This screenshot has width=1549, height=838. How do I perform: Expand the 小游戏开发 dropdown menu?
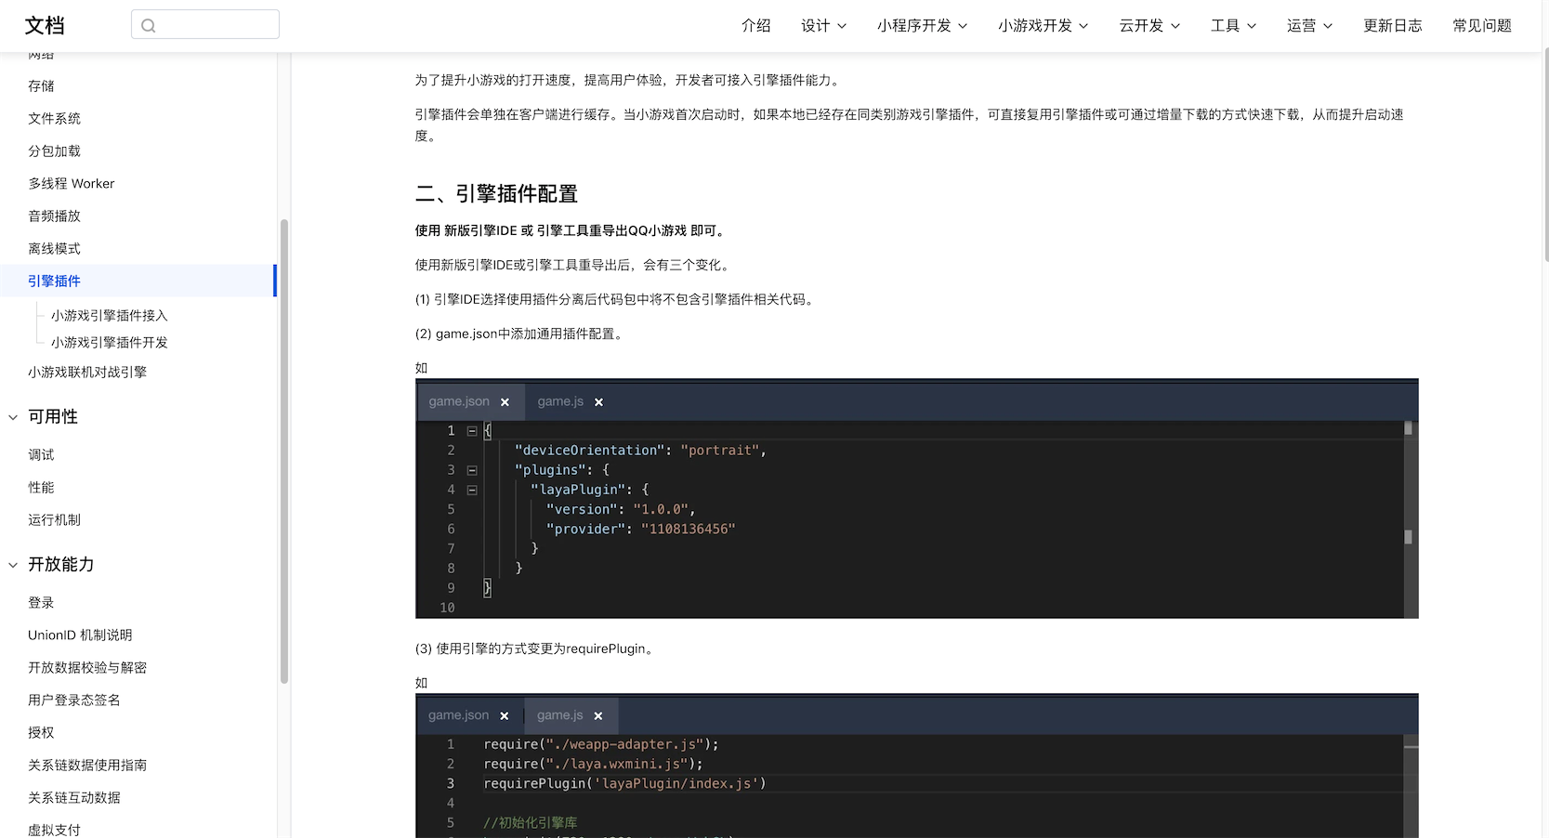(x=1043, y=25)
